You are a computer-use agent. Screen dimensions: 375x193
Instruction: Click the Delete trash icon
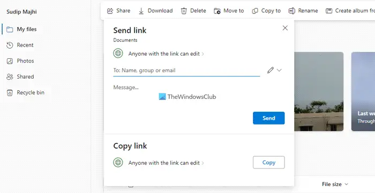[184, 11]
